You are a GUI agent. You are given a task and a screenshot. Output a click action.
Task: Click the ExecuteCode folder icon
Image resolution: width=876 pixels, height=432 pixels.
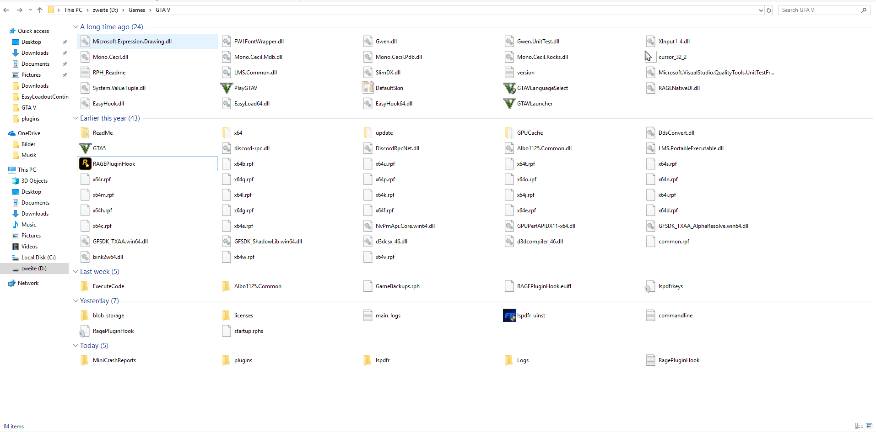pyautogui.click(x=85, y=286)
